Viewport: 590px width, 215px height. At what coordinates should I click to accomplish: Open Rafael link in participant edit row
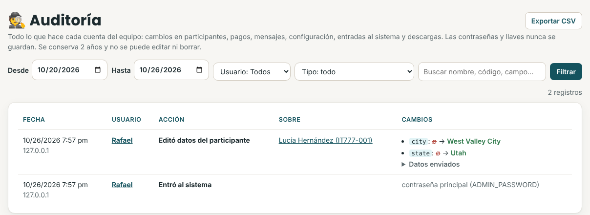(x=122, y=140)
